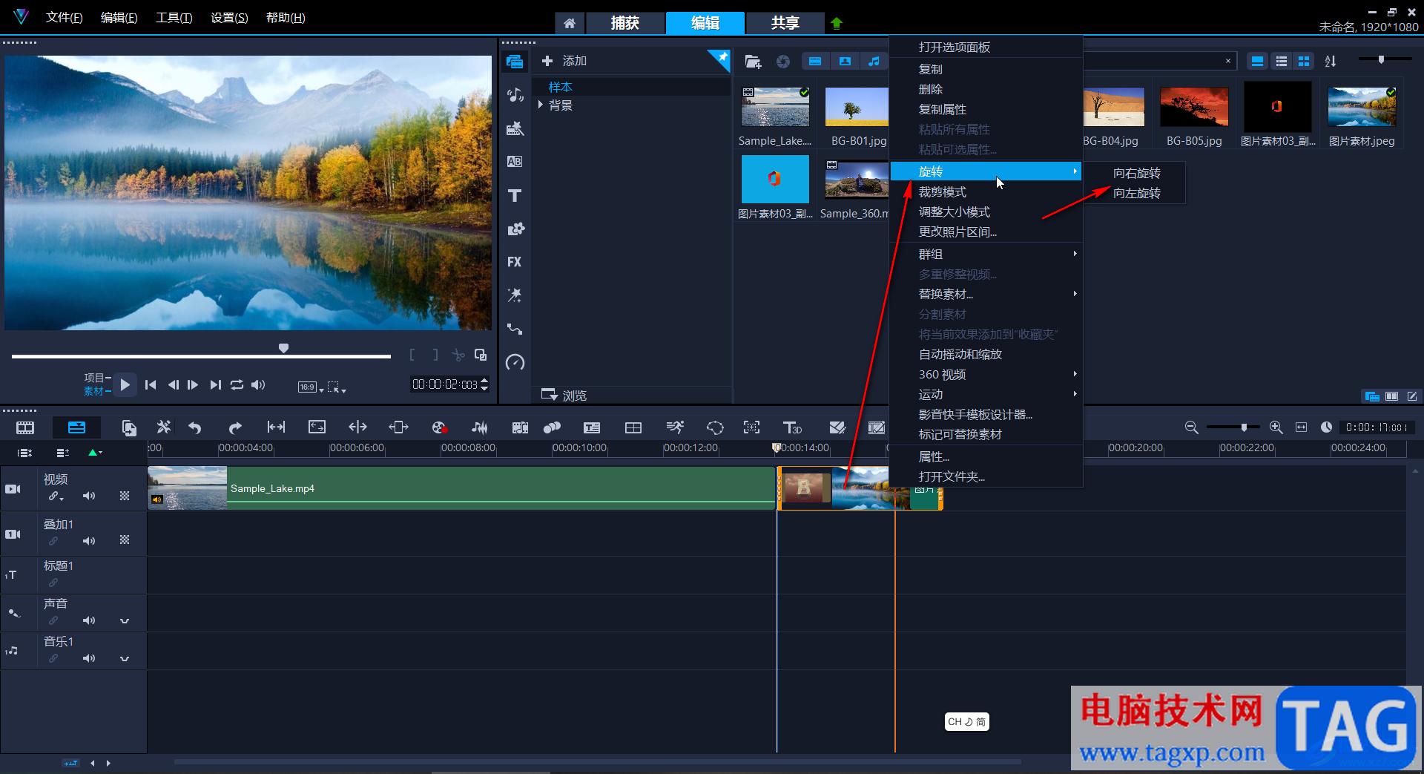Open the AR sticker/particle effects icon
The height and width of the screenshot is (774, 1424).
coord(515,295)
